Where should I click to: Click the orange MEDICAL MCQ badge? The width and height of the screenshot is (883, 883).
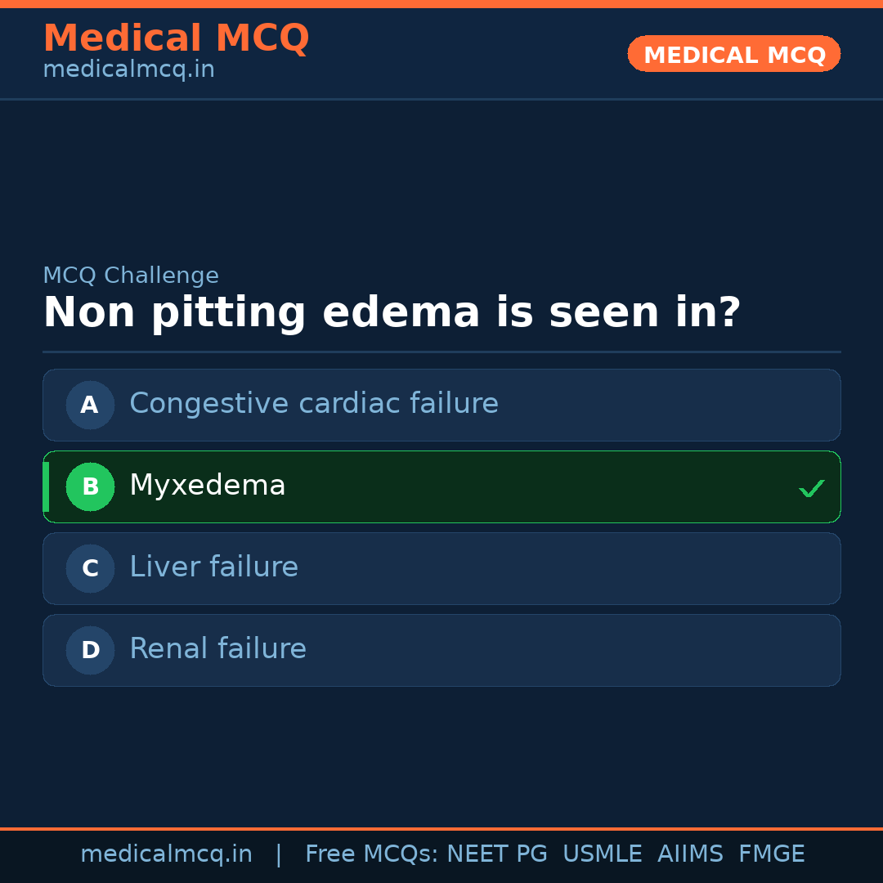[x=733, y=55]
